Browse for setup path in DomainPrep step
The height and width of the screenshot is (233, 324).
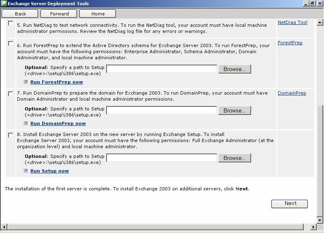pos(234,110)
